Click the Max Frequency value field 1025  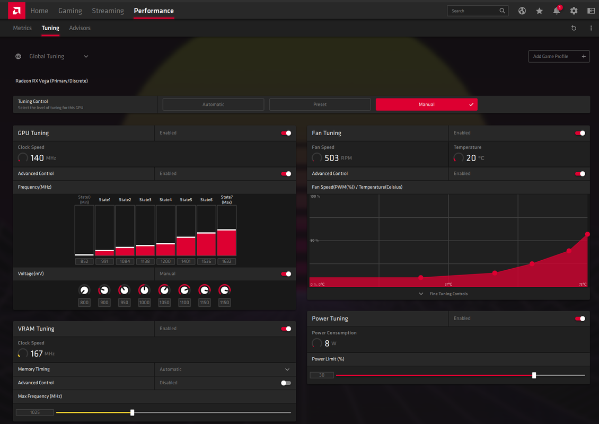[x=35, y=412]
